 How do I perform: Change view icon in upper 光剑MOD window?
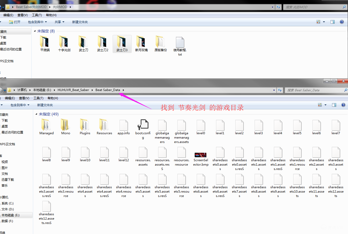pyautogui.click(x=318, y=22)
